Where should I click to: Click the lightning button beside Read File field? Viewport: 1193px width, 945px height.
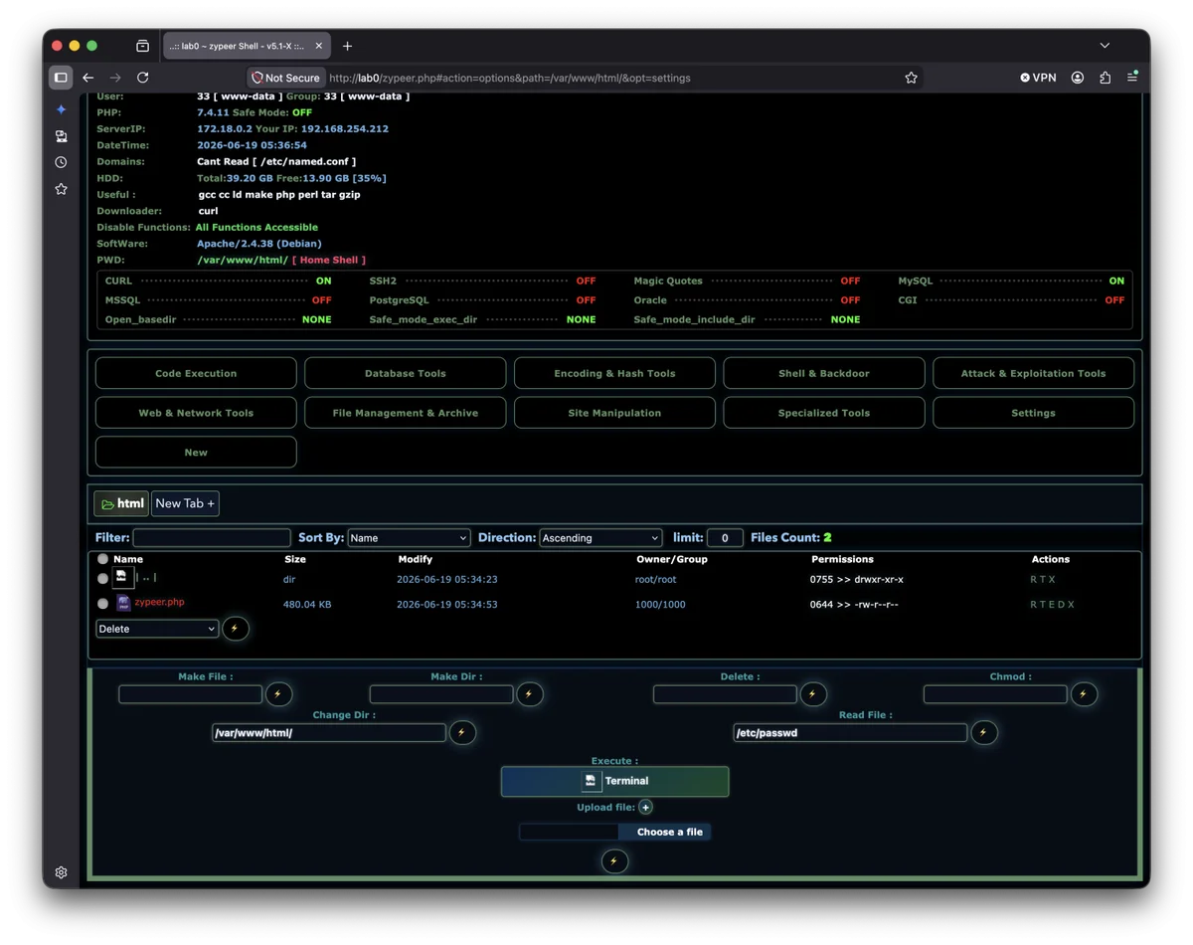(983, 733)
